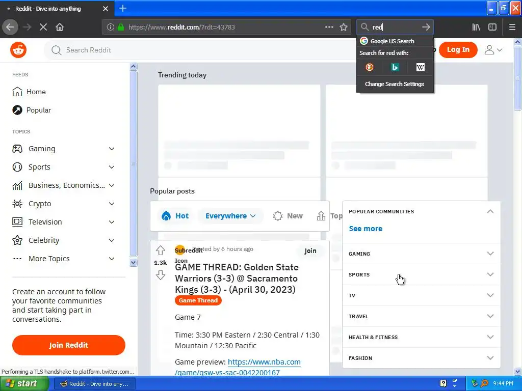
Task: Click the Television topic icon
Action: pyautogui.click(x=17, y=222)
